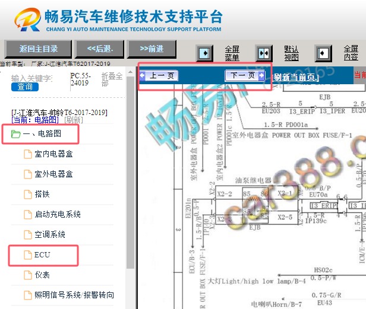Open 空调系统 tree item
Viewport: 366px width, 309px height.
coord(50,234)
